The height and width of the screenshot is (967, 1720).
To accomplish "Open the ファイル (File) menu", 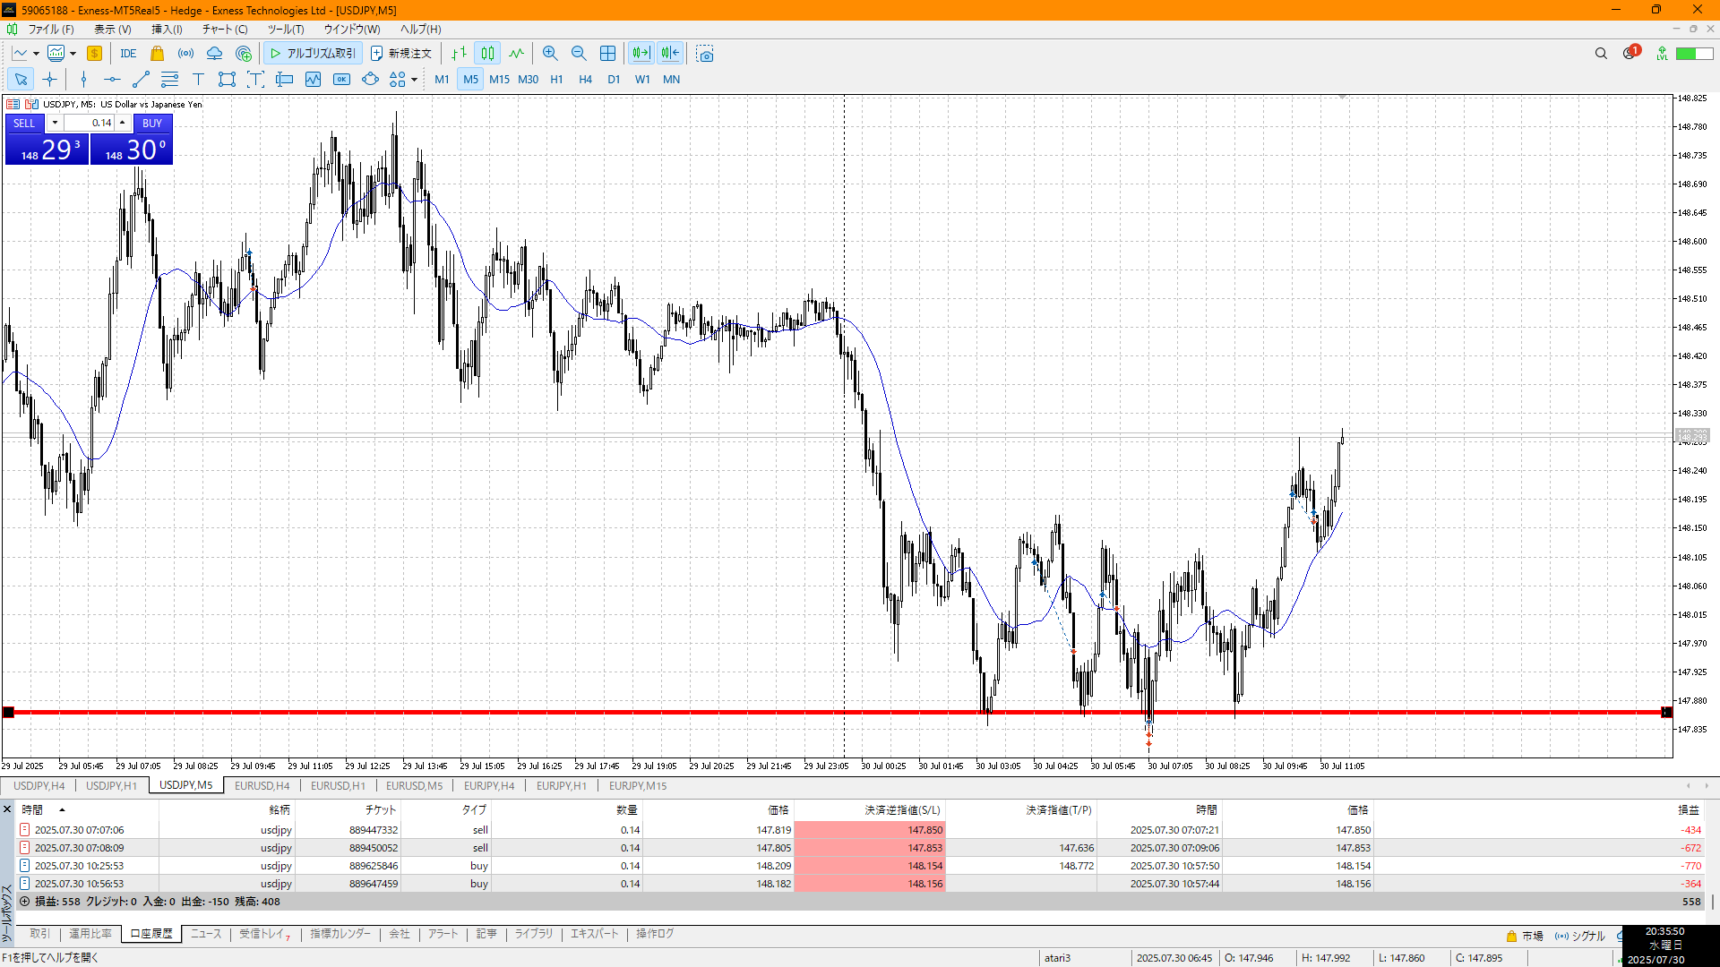I will coord(51,30).
